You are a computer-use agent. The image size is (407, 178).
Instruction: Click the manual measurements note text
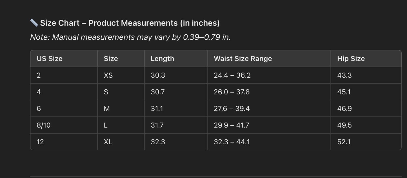(x=130, y=37)
